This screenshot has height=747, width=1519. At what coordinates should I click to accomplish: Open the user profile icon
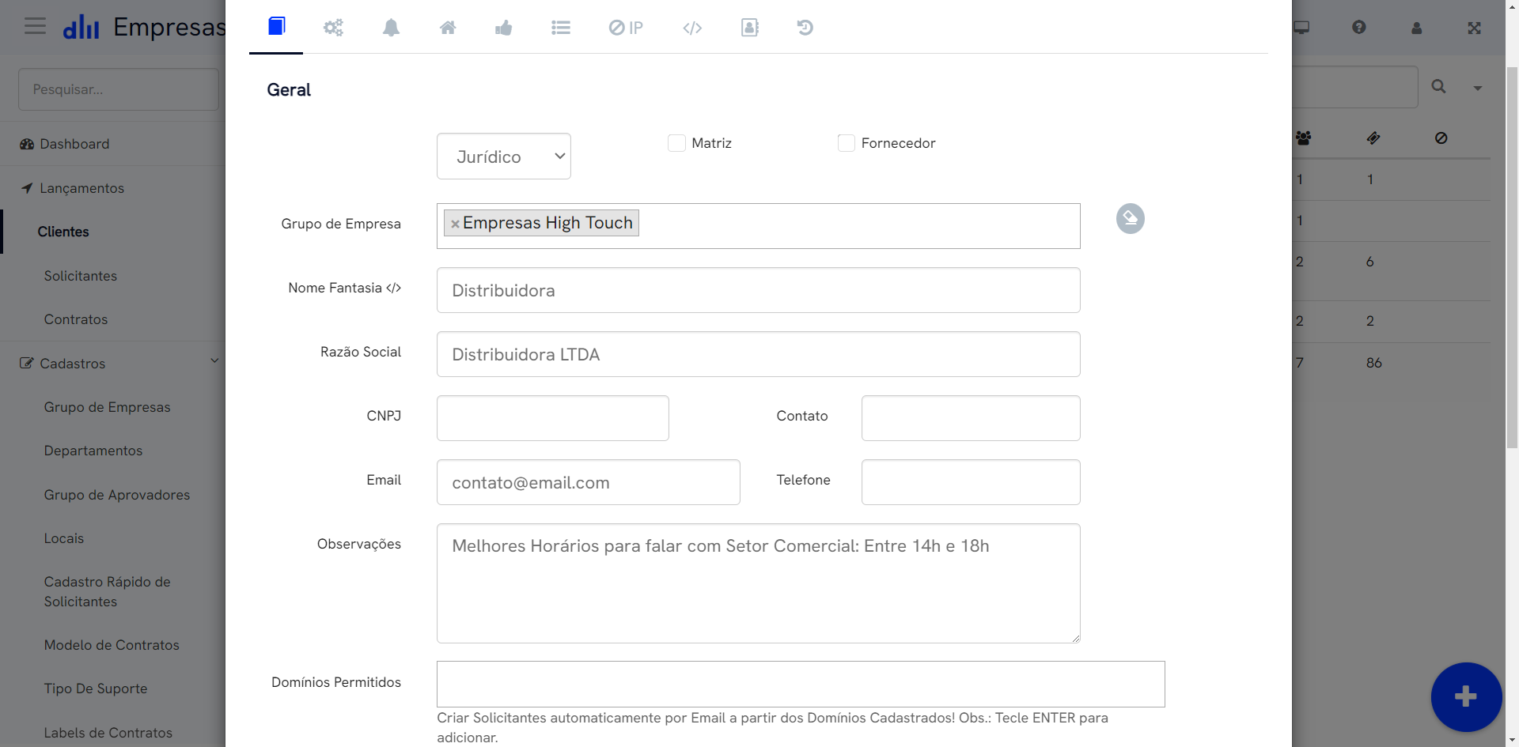1417,28
